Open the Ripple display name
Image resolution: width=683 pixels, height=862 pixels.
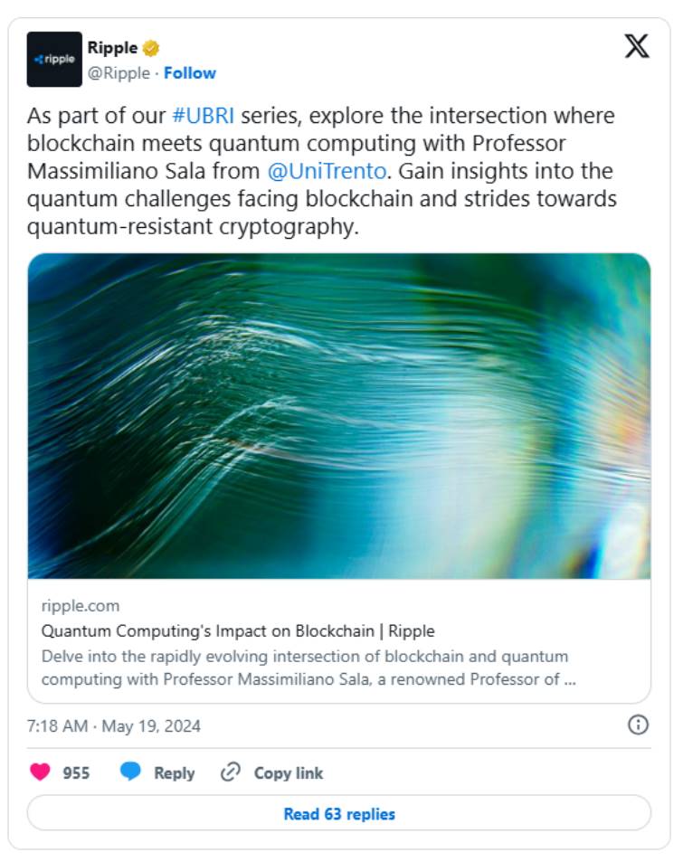[x=110, y=48]
